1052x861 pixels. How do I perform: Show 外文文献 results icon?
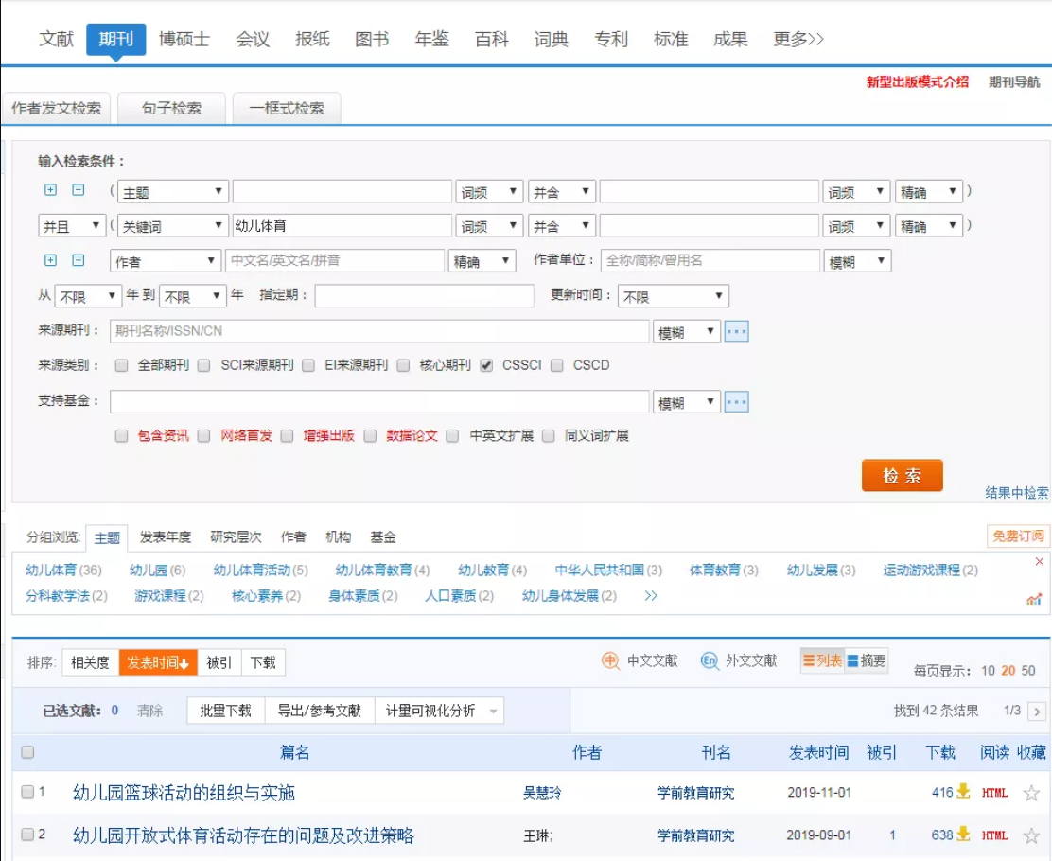[710, 661]
